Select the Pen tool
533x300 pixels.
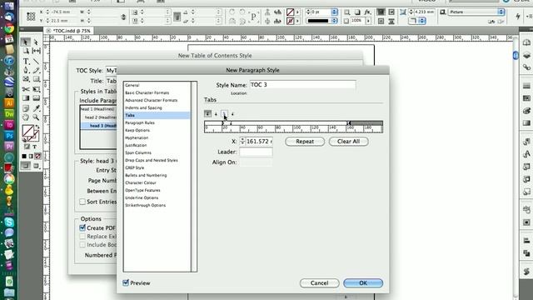tap(26, 70)
